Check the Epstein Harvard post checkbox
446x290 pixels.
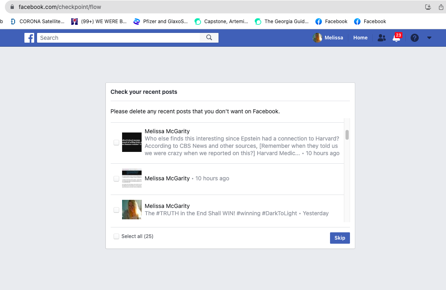click(x=116, y=142)
